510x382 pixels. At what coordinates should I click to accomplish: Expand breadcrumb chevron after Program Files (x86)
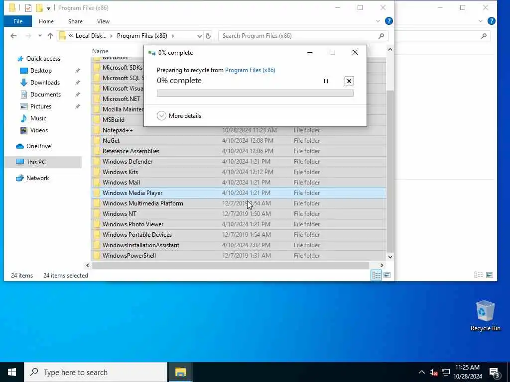tap(173, 36)
